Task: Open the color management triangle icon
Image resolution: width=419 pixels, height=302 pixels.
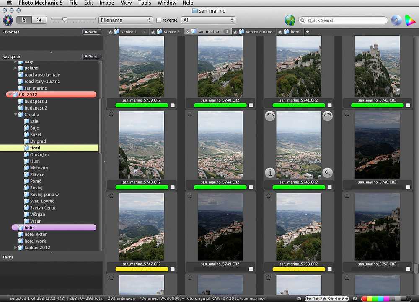Action: [410, 20]
